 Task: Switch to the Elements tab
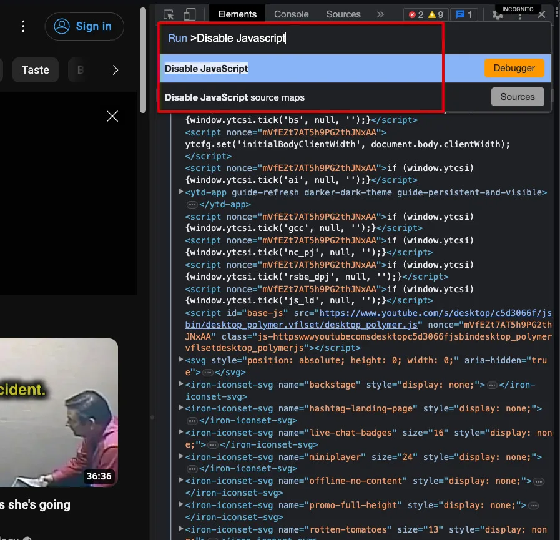click(x=237, y=14)
